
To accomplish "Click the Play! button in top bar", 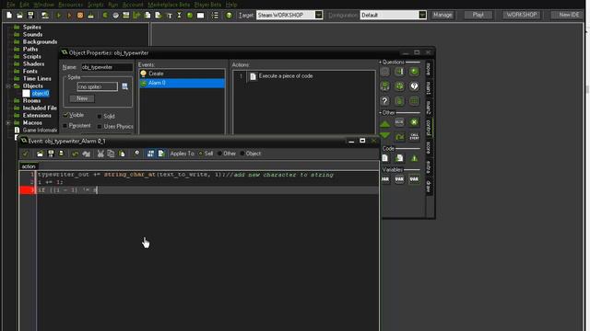I will tap(478, 15).
